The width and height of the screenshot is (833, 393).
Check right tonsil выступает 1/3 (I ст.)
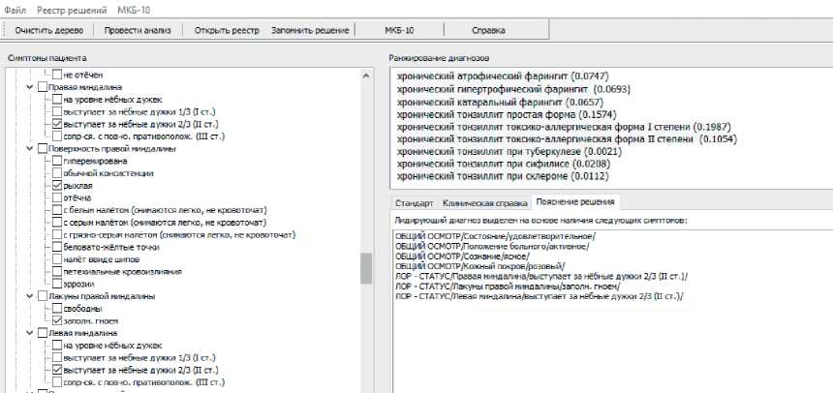click(57, 111)
